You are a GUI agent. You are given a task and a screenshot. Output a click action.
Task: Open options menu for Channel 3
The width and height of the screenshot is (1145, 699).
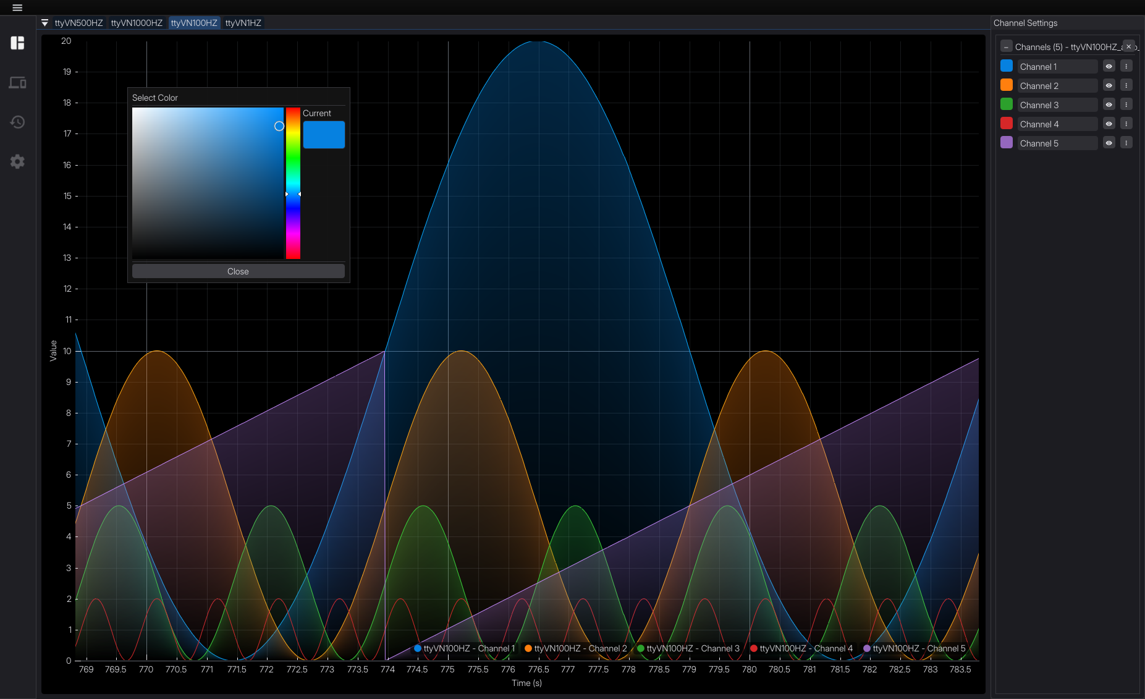pos(1126,104)
